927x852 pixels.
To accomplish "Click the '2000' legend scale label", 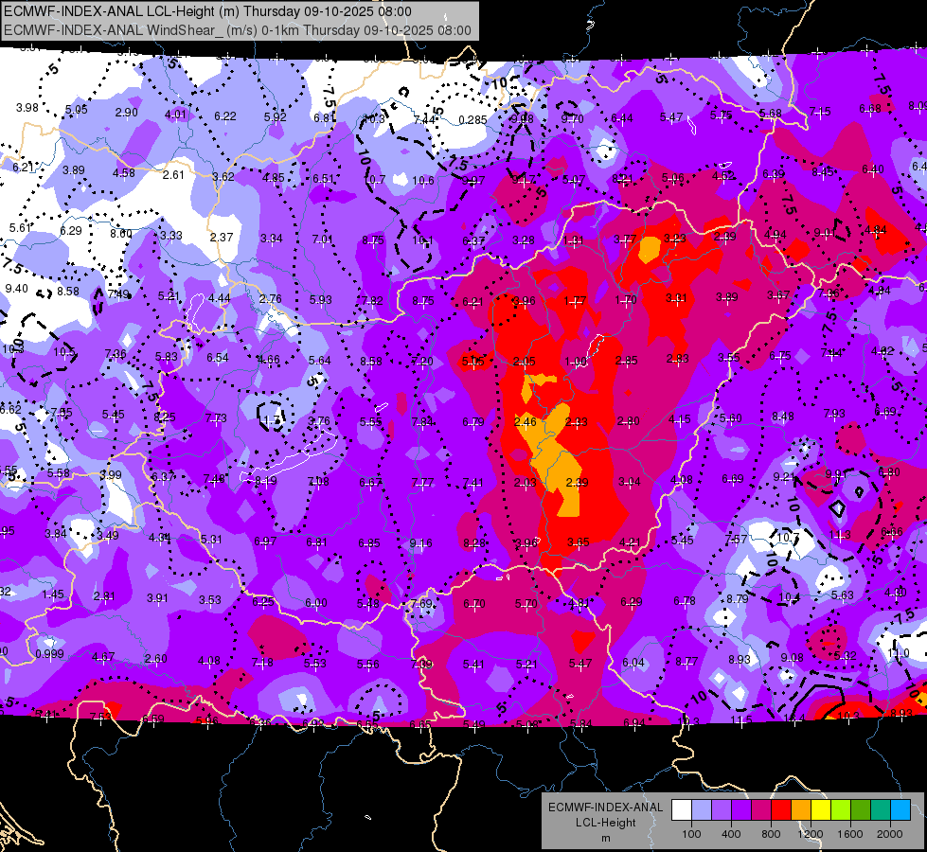I will [x=890, y=834].
